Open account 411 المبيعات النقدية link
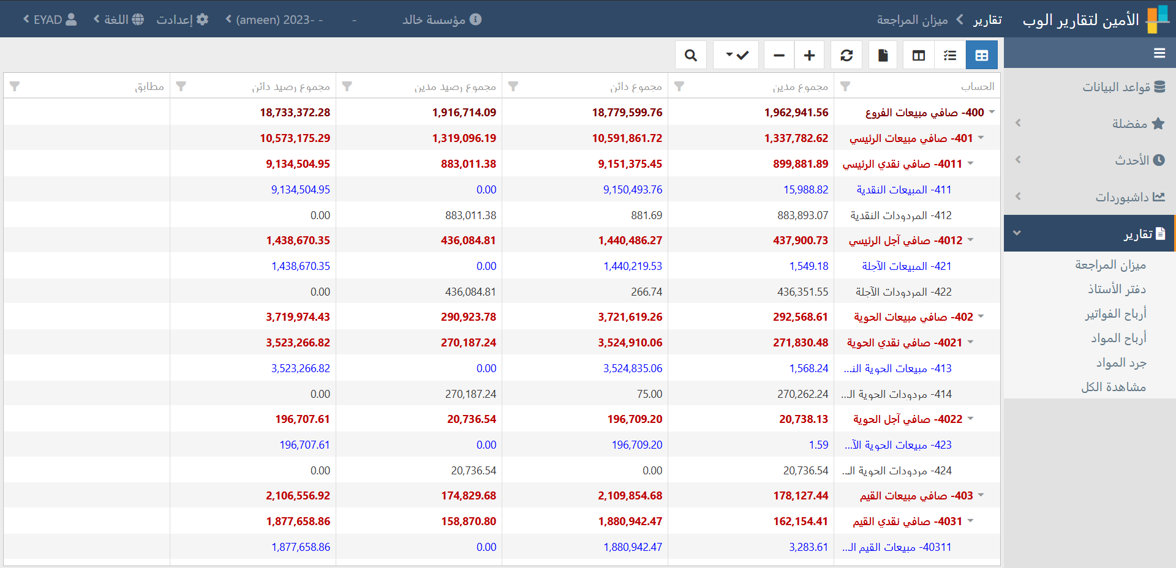1176x568 pixels. point(903,190)
